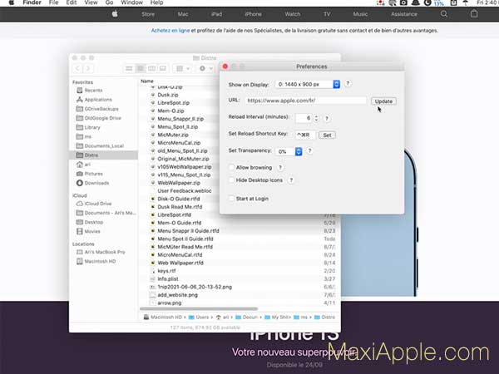Screen dimensions: 499x374
Task: Enable Start at Login checkbox
Action: click(x=232, y=199)
